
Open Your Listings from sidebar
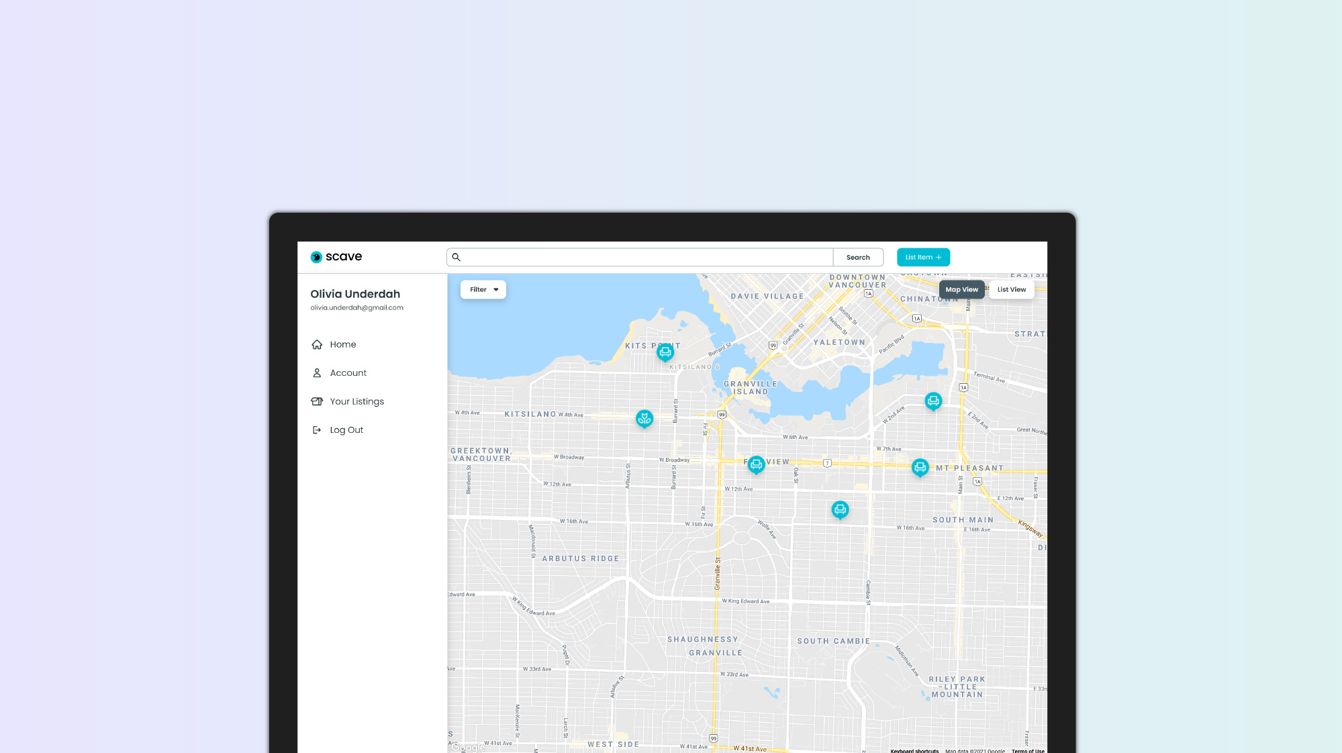(356, 401)
